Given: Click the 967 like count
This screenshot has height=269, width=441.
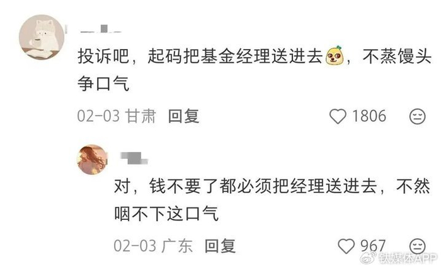Looking at the screenshot, I should (373, 246).
